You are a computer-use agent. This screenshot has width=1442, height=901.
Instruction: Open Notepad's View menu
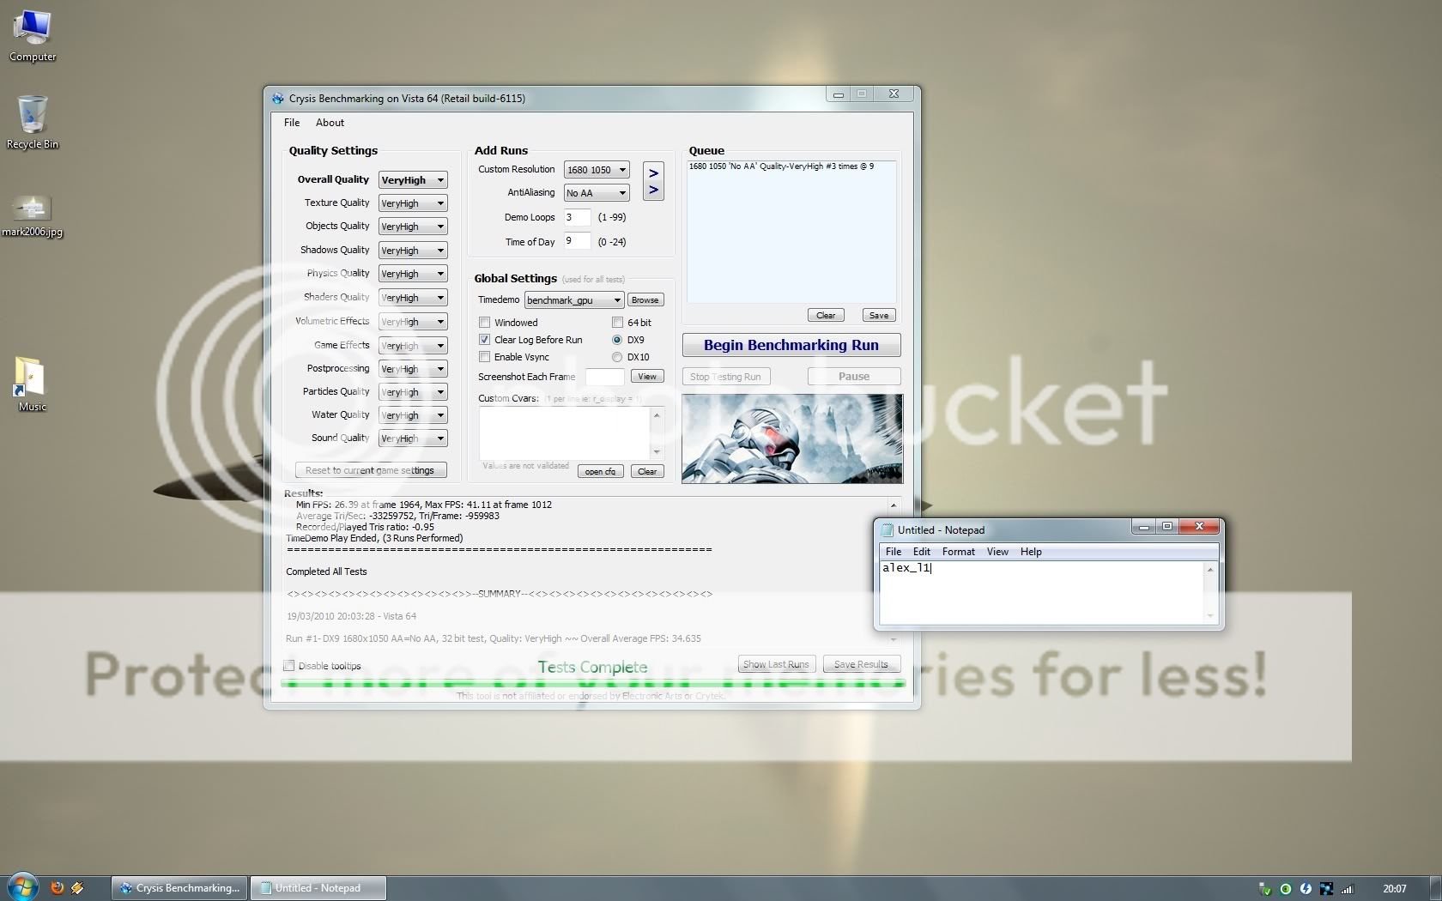pyautogui.click(x=997, y=552)
